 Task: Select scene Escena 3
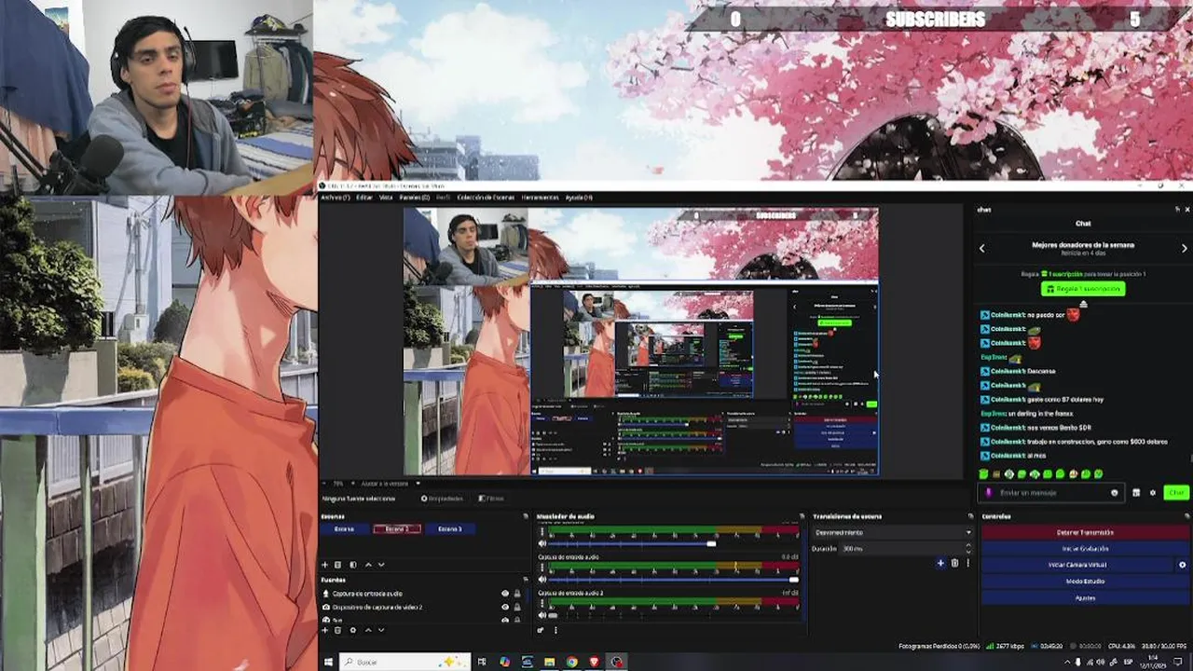pyautogui.click(x=450, y=528)
